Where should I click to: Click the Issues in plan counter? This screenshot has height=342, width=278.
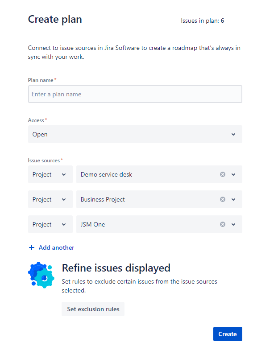point(202,21)
